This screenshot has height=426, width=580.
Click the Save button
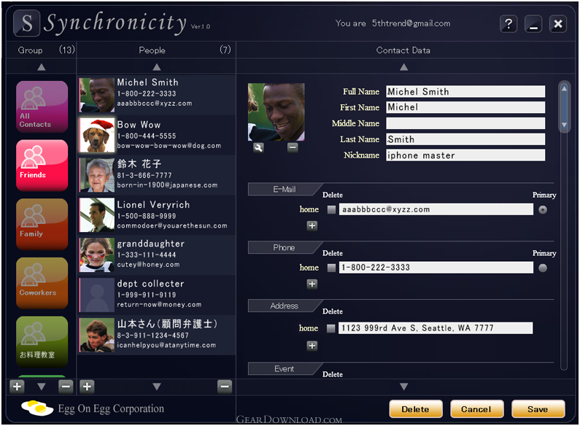[x=538, y=409]
